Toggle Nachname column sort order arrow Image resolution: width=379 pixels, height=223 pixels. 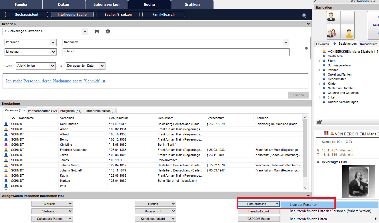(x=13, y=118)
